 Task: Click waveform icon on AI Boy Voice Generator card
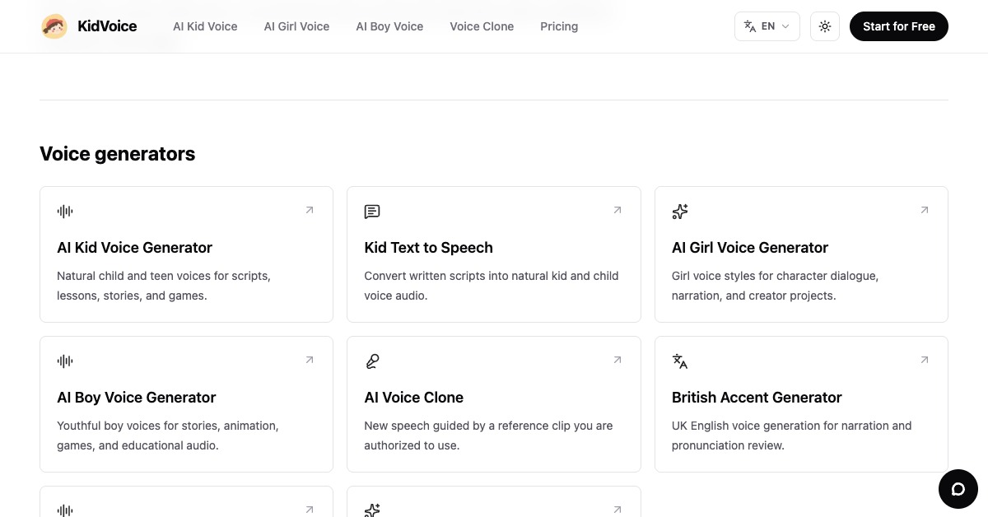click(65, 361)
